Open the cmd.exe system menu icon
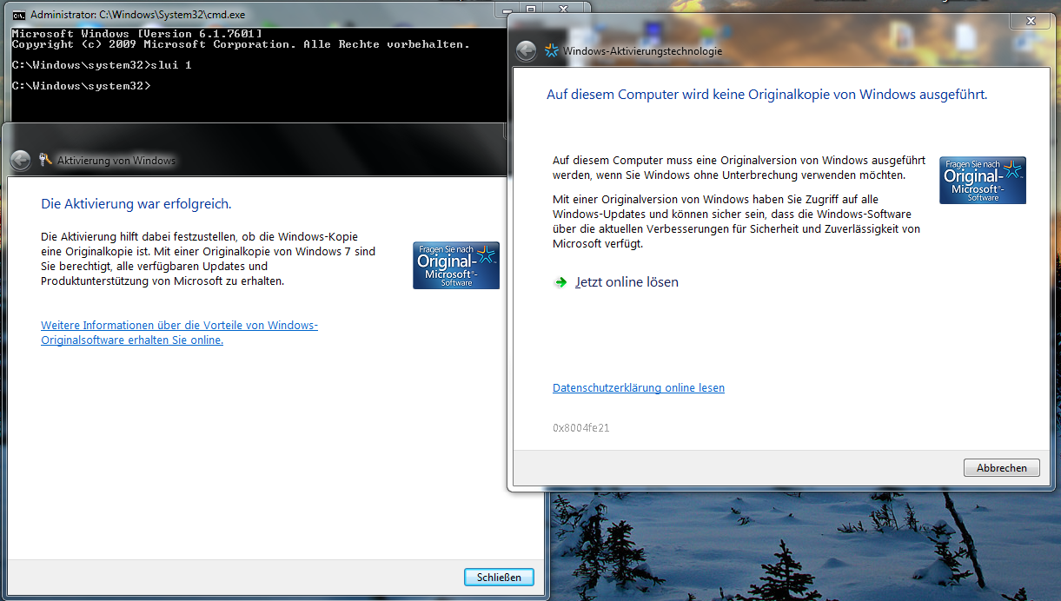 pos(18,15)
